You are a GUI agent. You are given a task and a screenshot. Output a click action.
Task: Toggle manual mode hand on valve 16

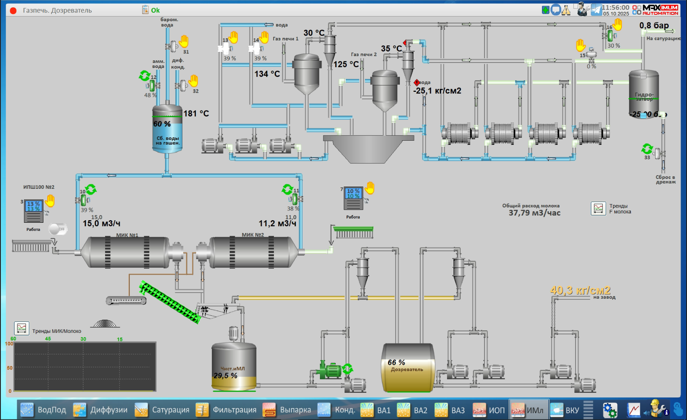click(617, 25)
